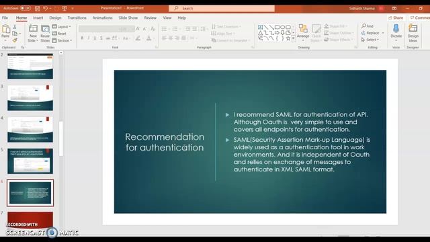Start slideshow from beginning quick access icon

64,9
